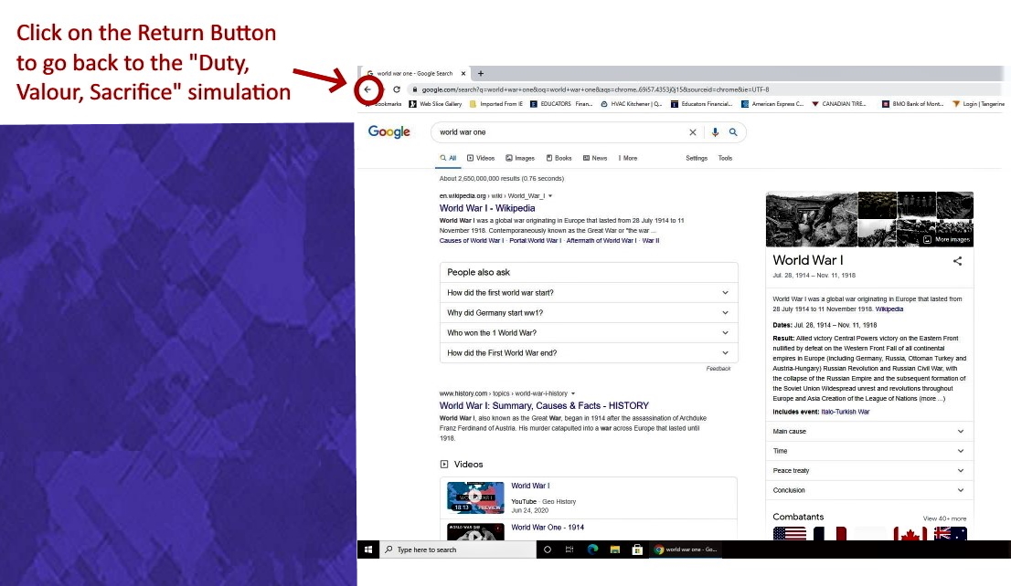
Task: Open Microsoft Store from taskbar
Action: coord(637,549)
